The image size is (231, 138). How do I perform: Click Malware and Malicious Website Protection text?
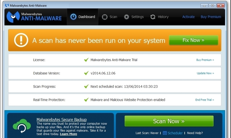[x=128, y=100]
